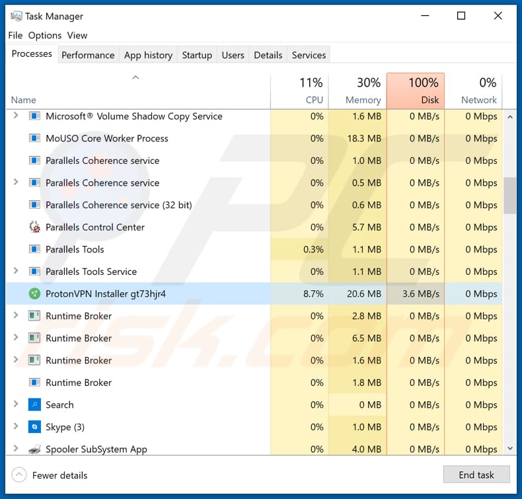
Task: Click the End task button
Action: (476, 475)
